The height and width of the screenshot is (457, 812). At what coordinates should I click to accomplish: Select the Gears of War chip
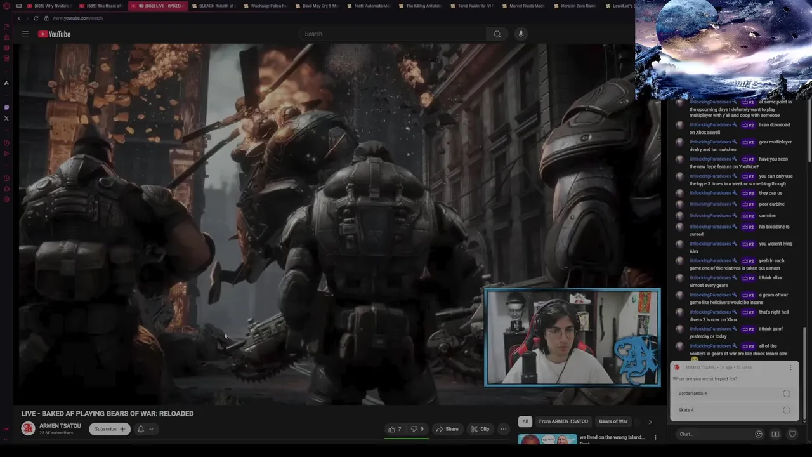(x=613, y=421)
